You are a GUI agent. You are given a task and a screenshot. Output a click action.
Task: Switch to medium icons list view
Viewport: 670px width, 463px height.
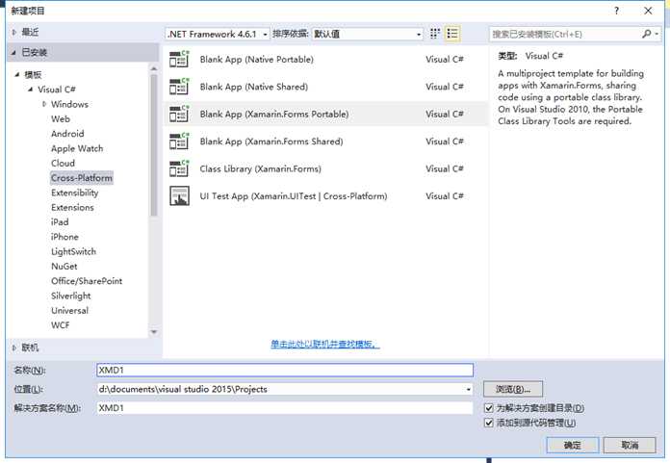(x=452, y=34)
